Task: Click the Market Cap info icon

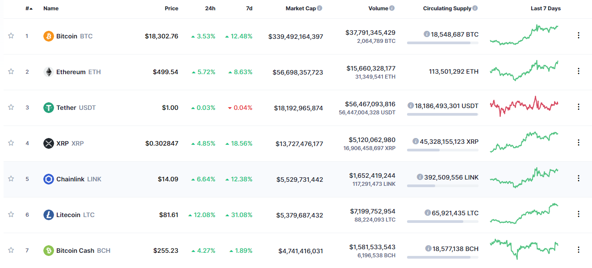Action: 319,8
